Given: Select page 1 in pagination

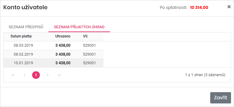Looking at the screenshot, I should (x=36, y=75).
